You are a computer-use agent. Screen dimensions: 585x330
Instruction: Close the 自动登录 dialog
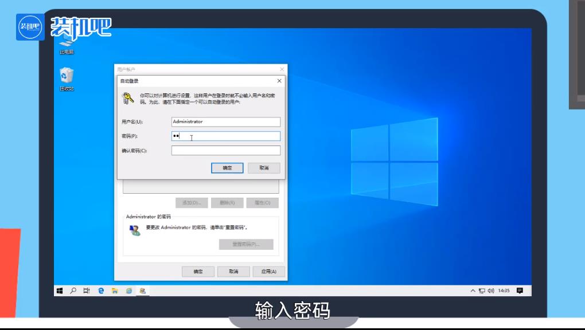279,81
